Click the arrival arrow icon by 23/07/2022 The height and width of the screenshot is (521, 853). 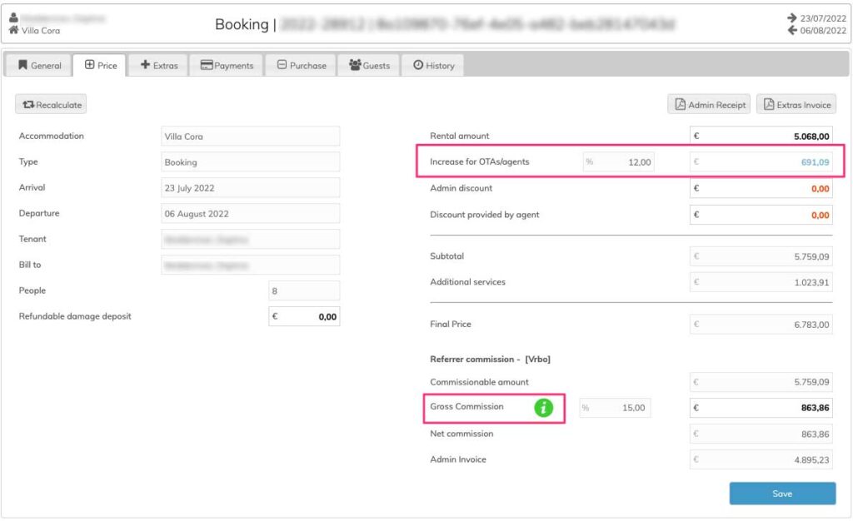[791, 17]
